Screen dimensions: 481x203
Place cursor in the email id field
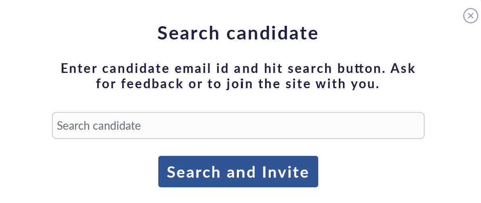(x=238, y=126)
